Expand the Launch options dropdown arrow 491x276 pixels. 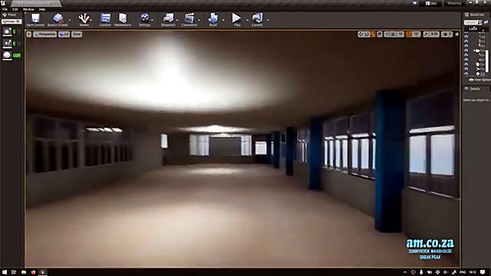pos(268,20)
